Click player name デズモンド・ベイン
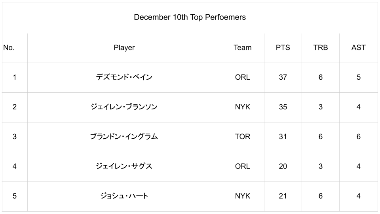This screenshot has height=214, width=380. pos(124,77)
